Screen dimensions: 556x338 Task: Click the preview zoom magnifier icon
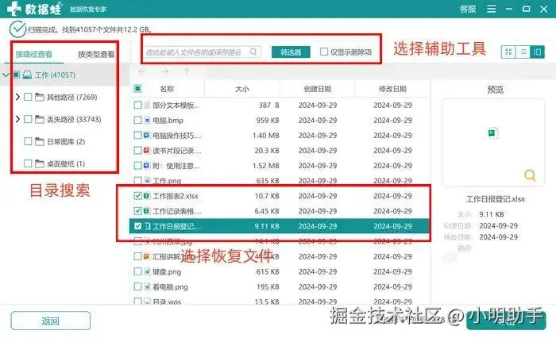point(530,175)
